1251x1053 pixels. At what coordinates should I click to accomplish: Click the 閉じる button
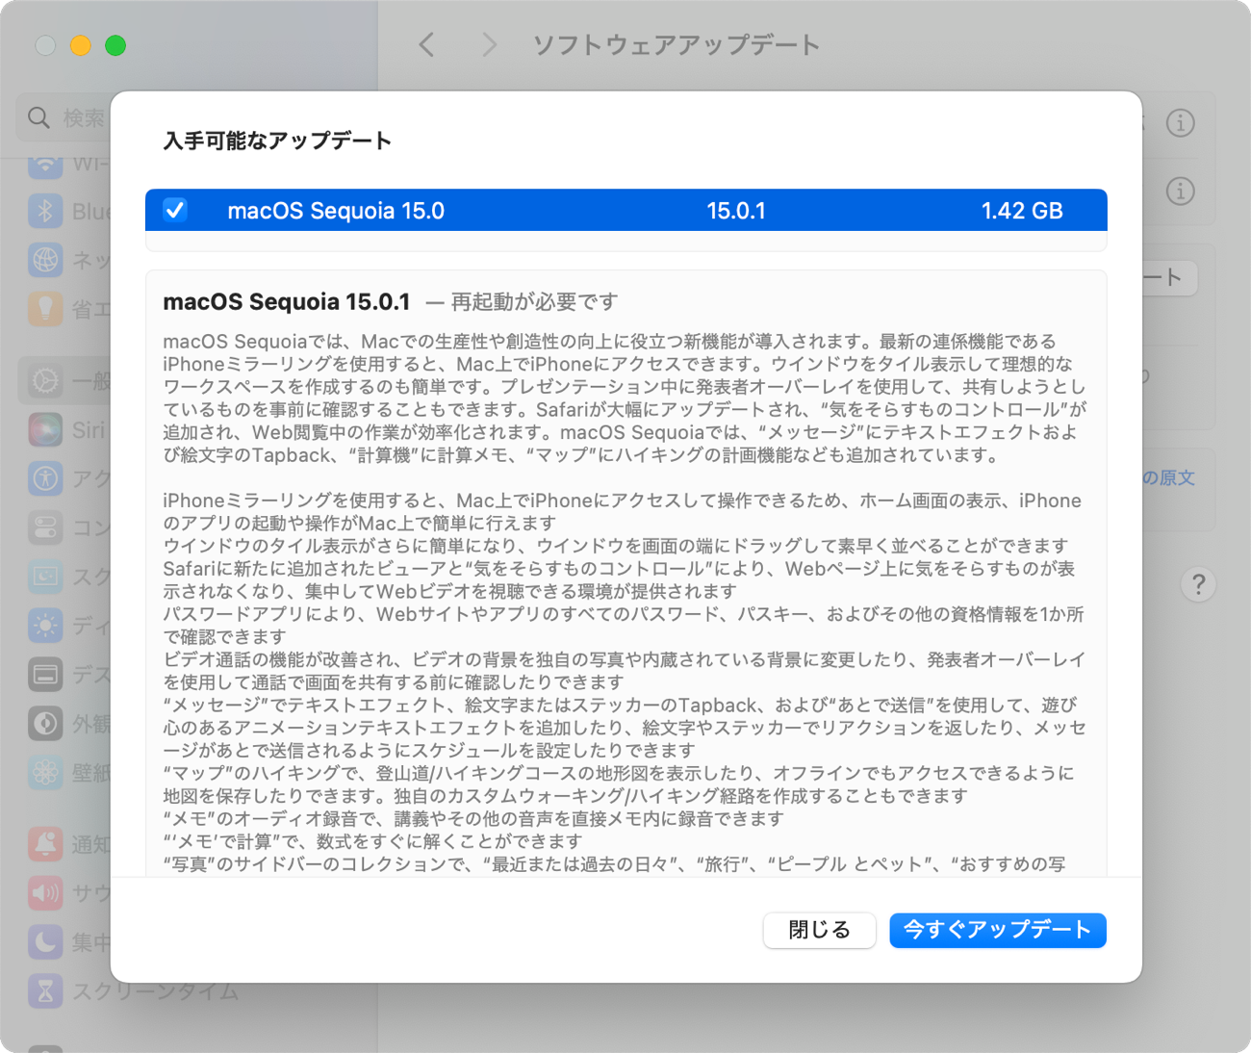[819, 930]
